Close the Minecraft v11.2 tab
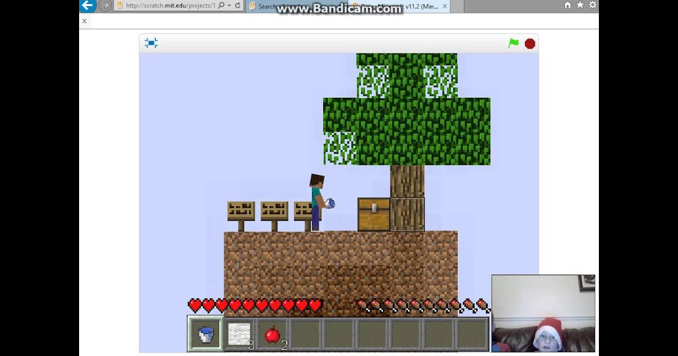 point(444,6)
